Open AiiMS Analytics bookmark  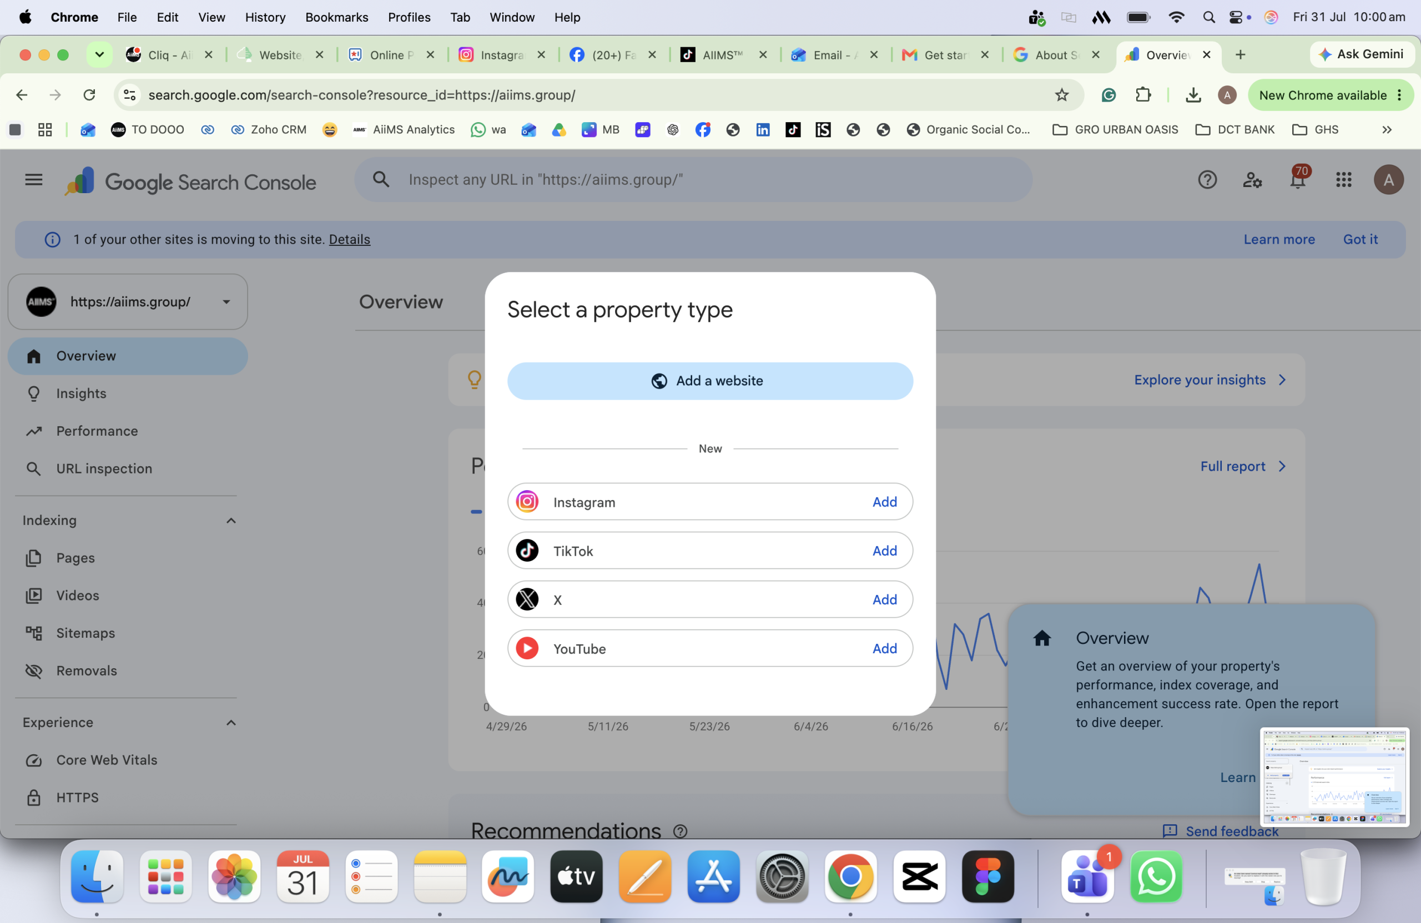click(404, 129)
